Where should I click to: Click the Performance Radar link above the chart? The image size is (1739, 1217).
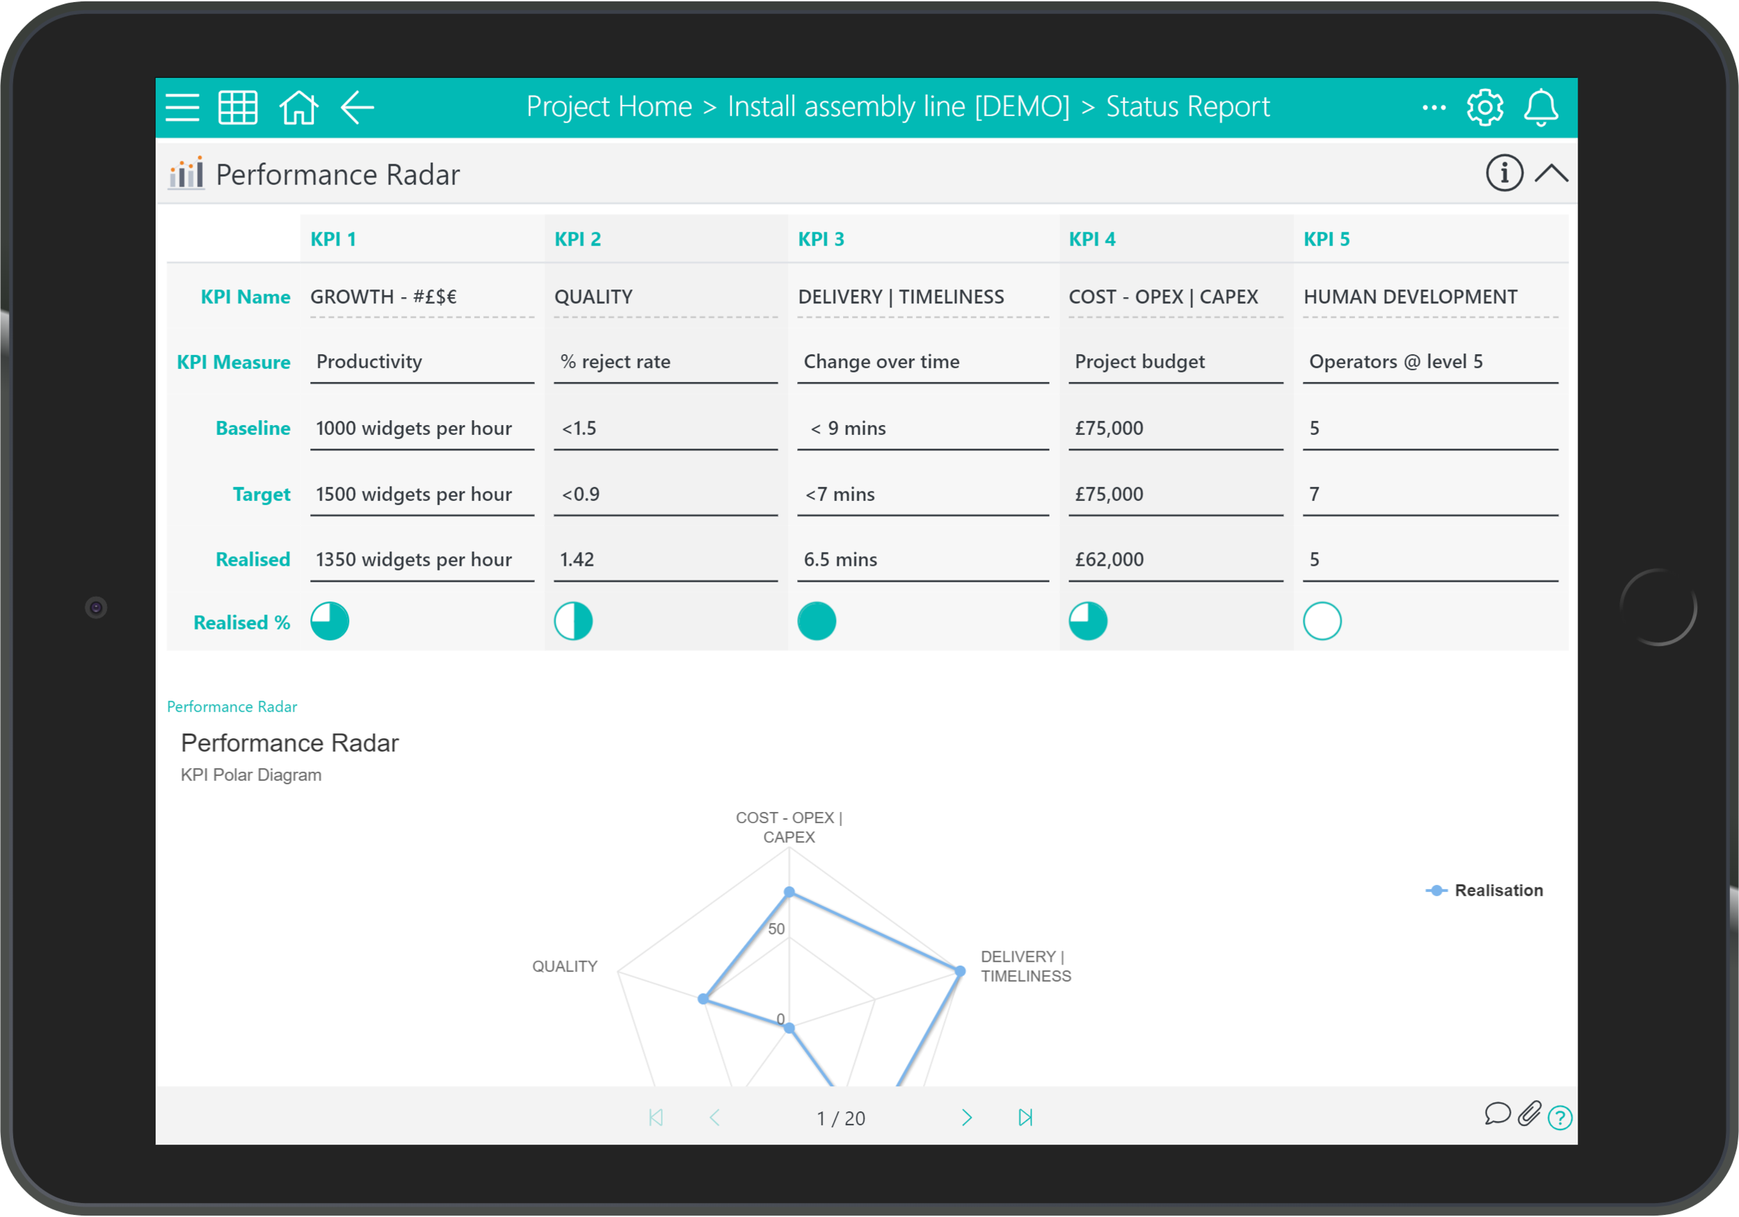[232, 706]
